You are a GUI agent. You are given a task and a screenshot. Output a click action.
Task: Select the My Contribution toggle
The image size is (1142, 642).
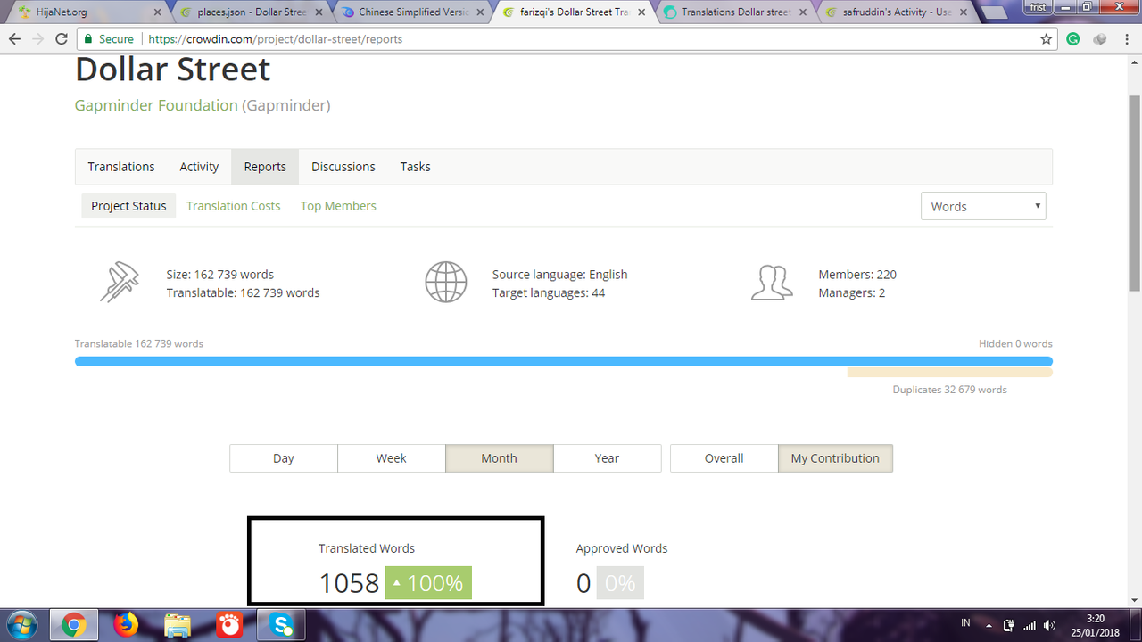(x=835, y=458)
